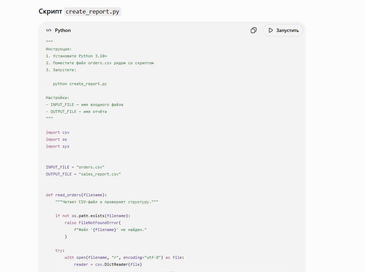Click docstring "Читает CSV-файл и проверяет структуру."

click(x=107, y=202)
